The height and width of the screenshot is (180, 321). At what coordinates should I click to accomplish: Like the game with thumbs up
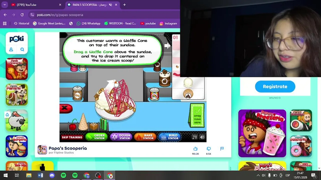tap(195, 149)
